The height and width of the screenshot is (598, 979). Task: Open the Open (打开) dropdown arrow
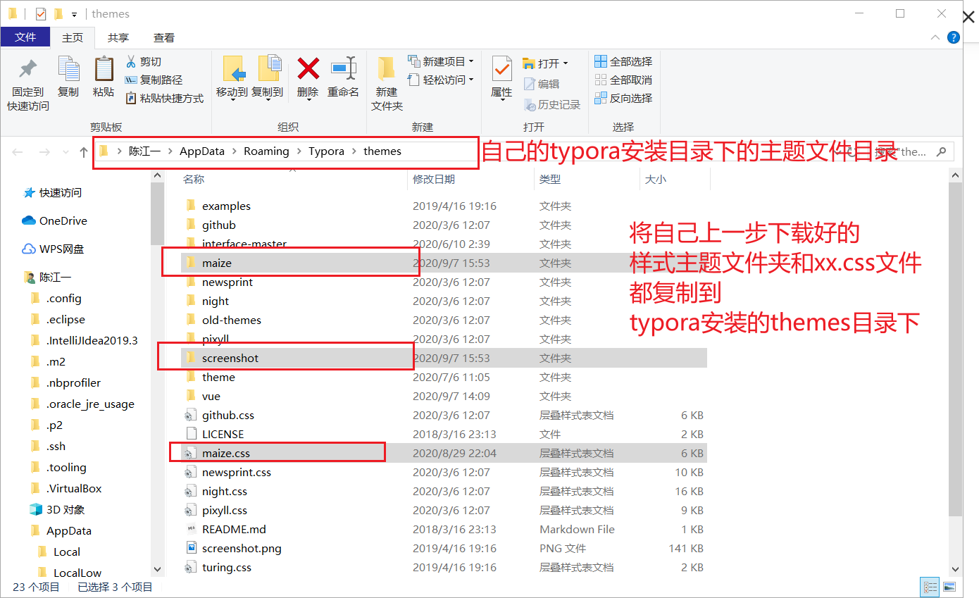pos(566,63)
